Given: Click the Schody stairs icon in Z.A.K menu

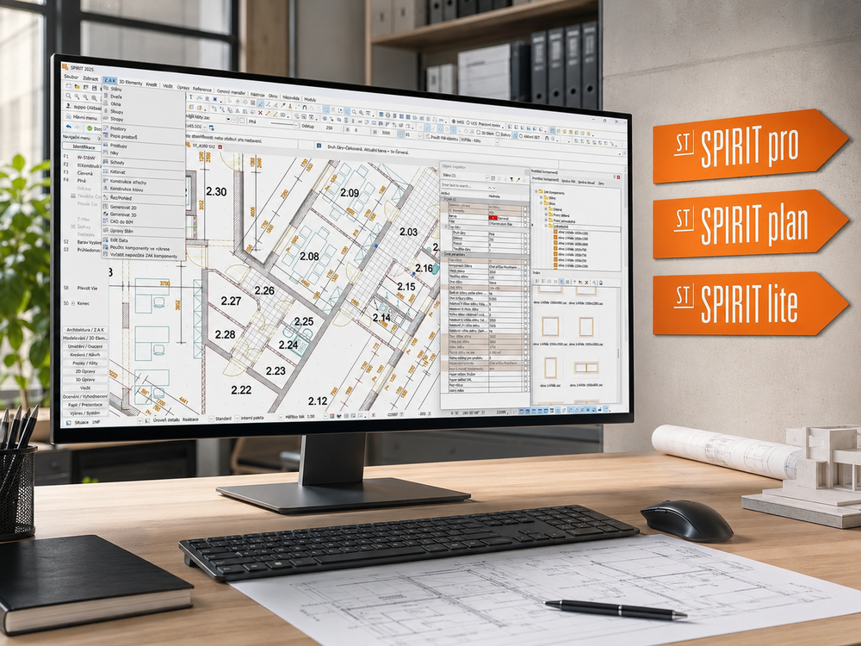Looking at the screenshot, I should pos(106,162).
